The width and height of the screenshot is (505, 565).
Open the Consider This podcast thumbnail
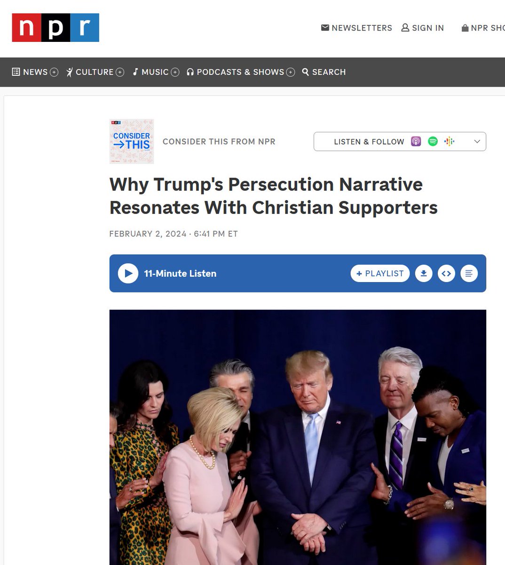click(132, 141)
